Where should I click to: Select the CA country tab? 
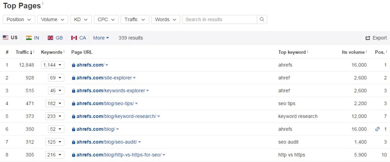(x=78, y=38)
